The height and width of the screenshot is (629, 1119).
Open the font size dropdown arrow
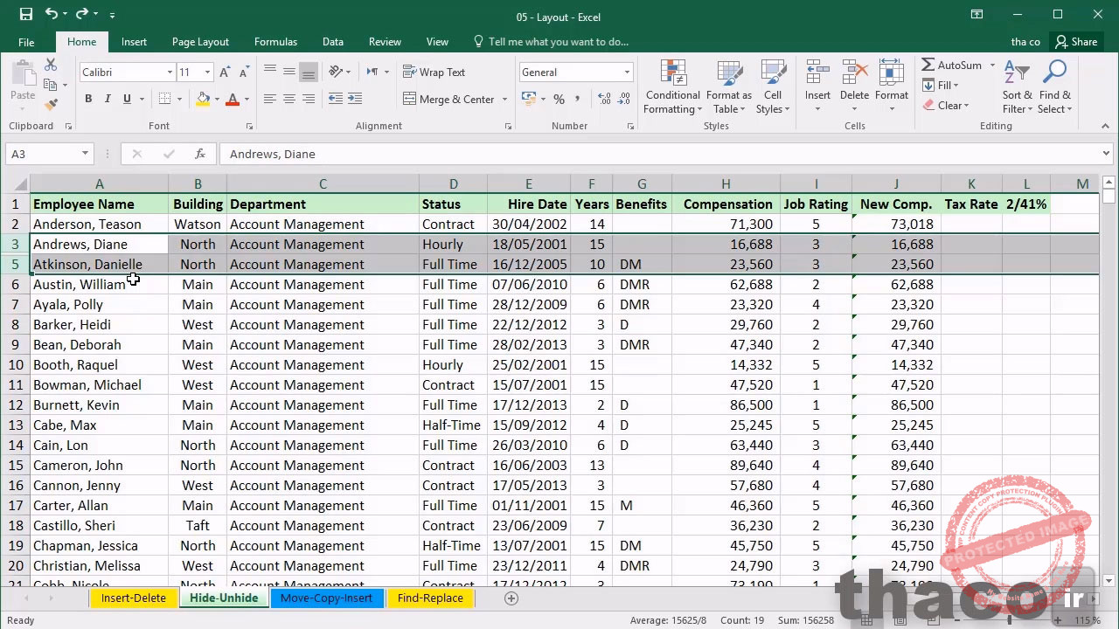(207, 73)
